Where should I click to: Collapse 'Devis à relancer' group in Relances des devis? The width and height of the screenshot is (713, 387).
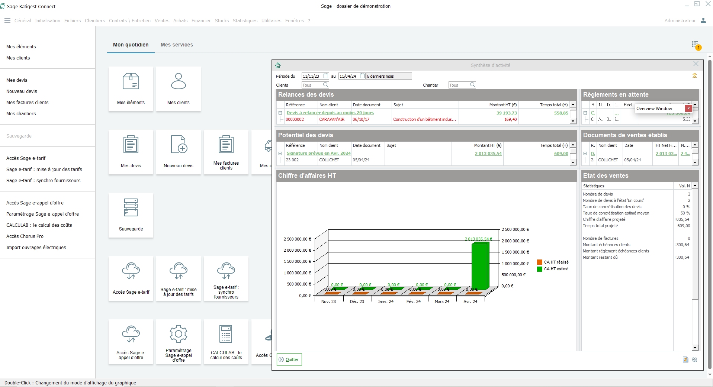[280, 113]
